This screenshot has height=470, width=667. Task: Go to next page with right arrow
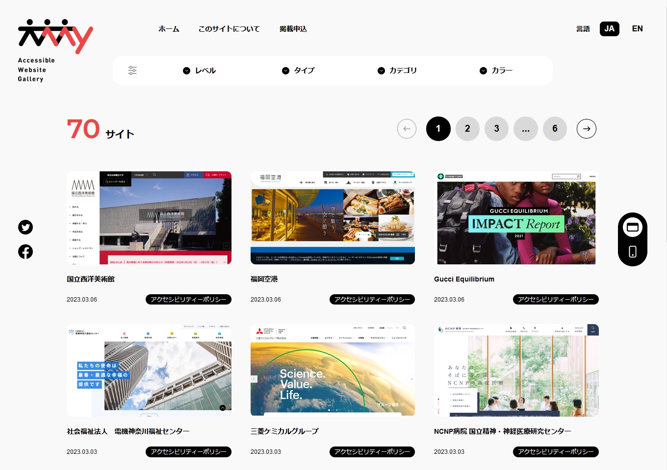pyautogui.click(x=587, y=129)
